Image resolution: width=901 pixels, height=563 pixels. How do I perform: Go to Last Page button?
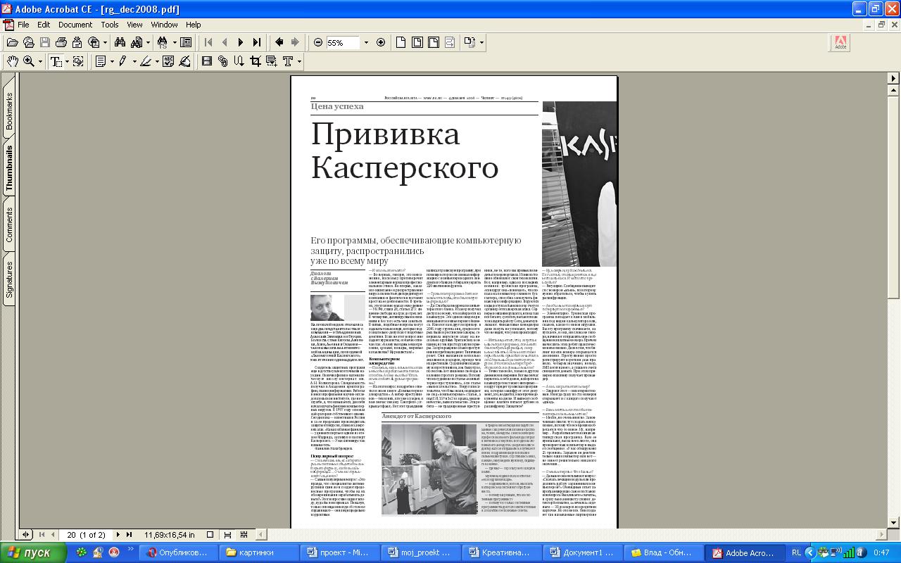pos(257,42)
